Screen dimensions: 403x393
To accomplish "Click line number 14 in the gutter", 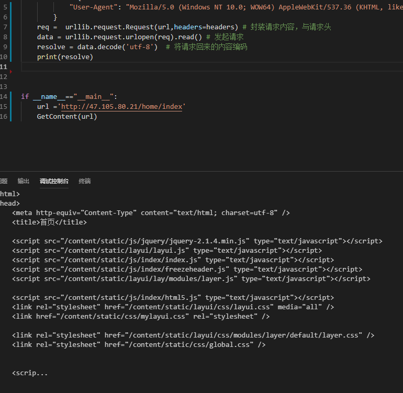I will [4, 97].
